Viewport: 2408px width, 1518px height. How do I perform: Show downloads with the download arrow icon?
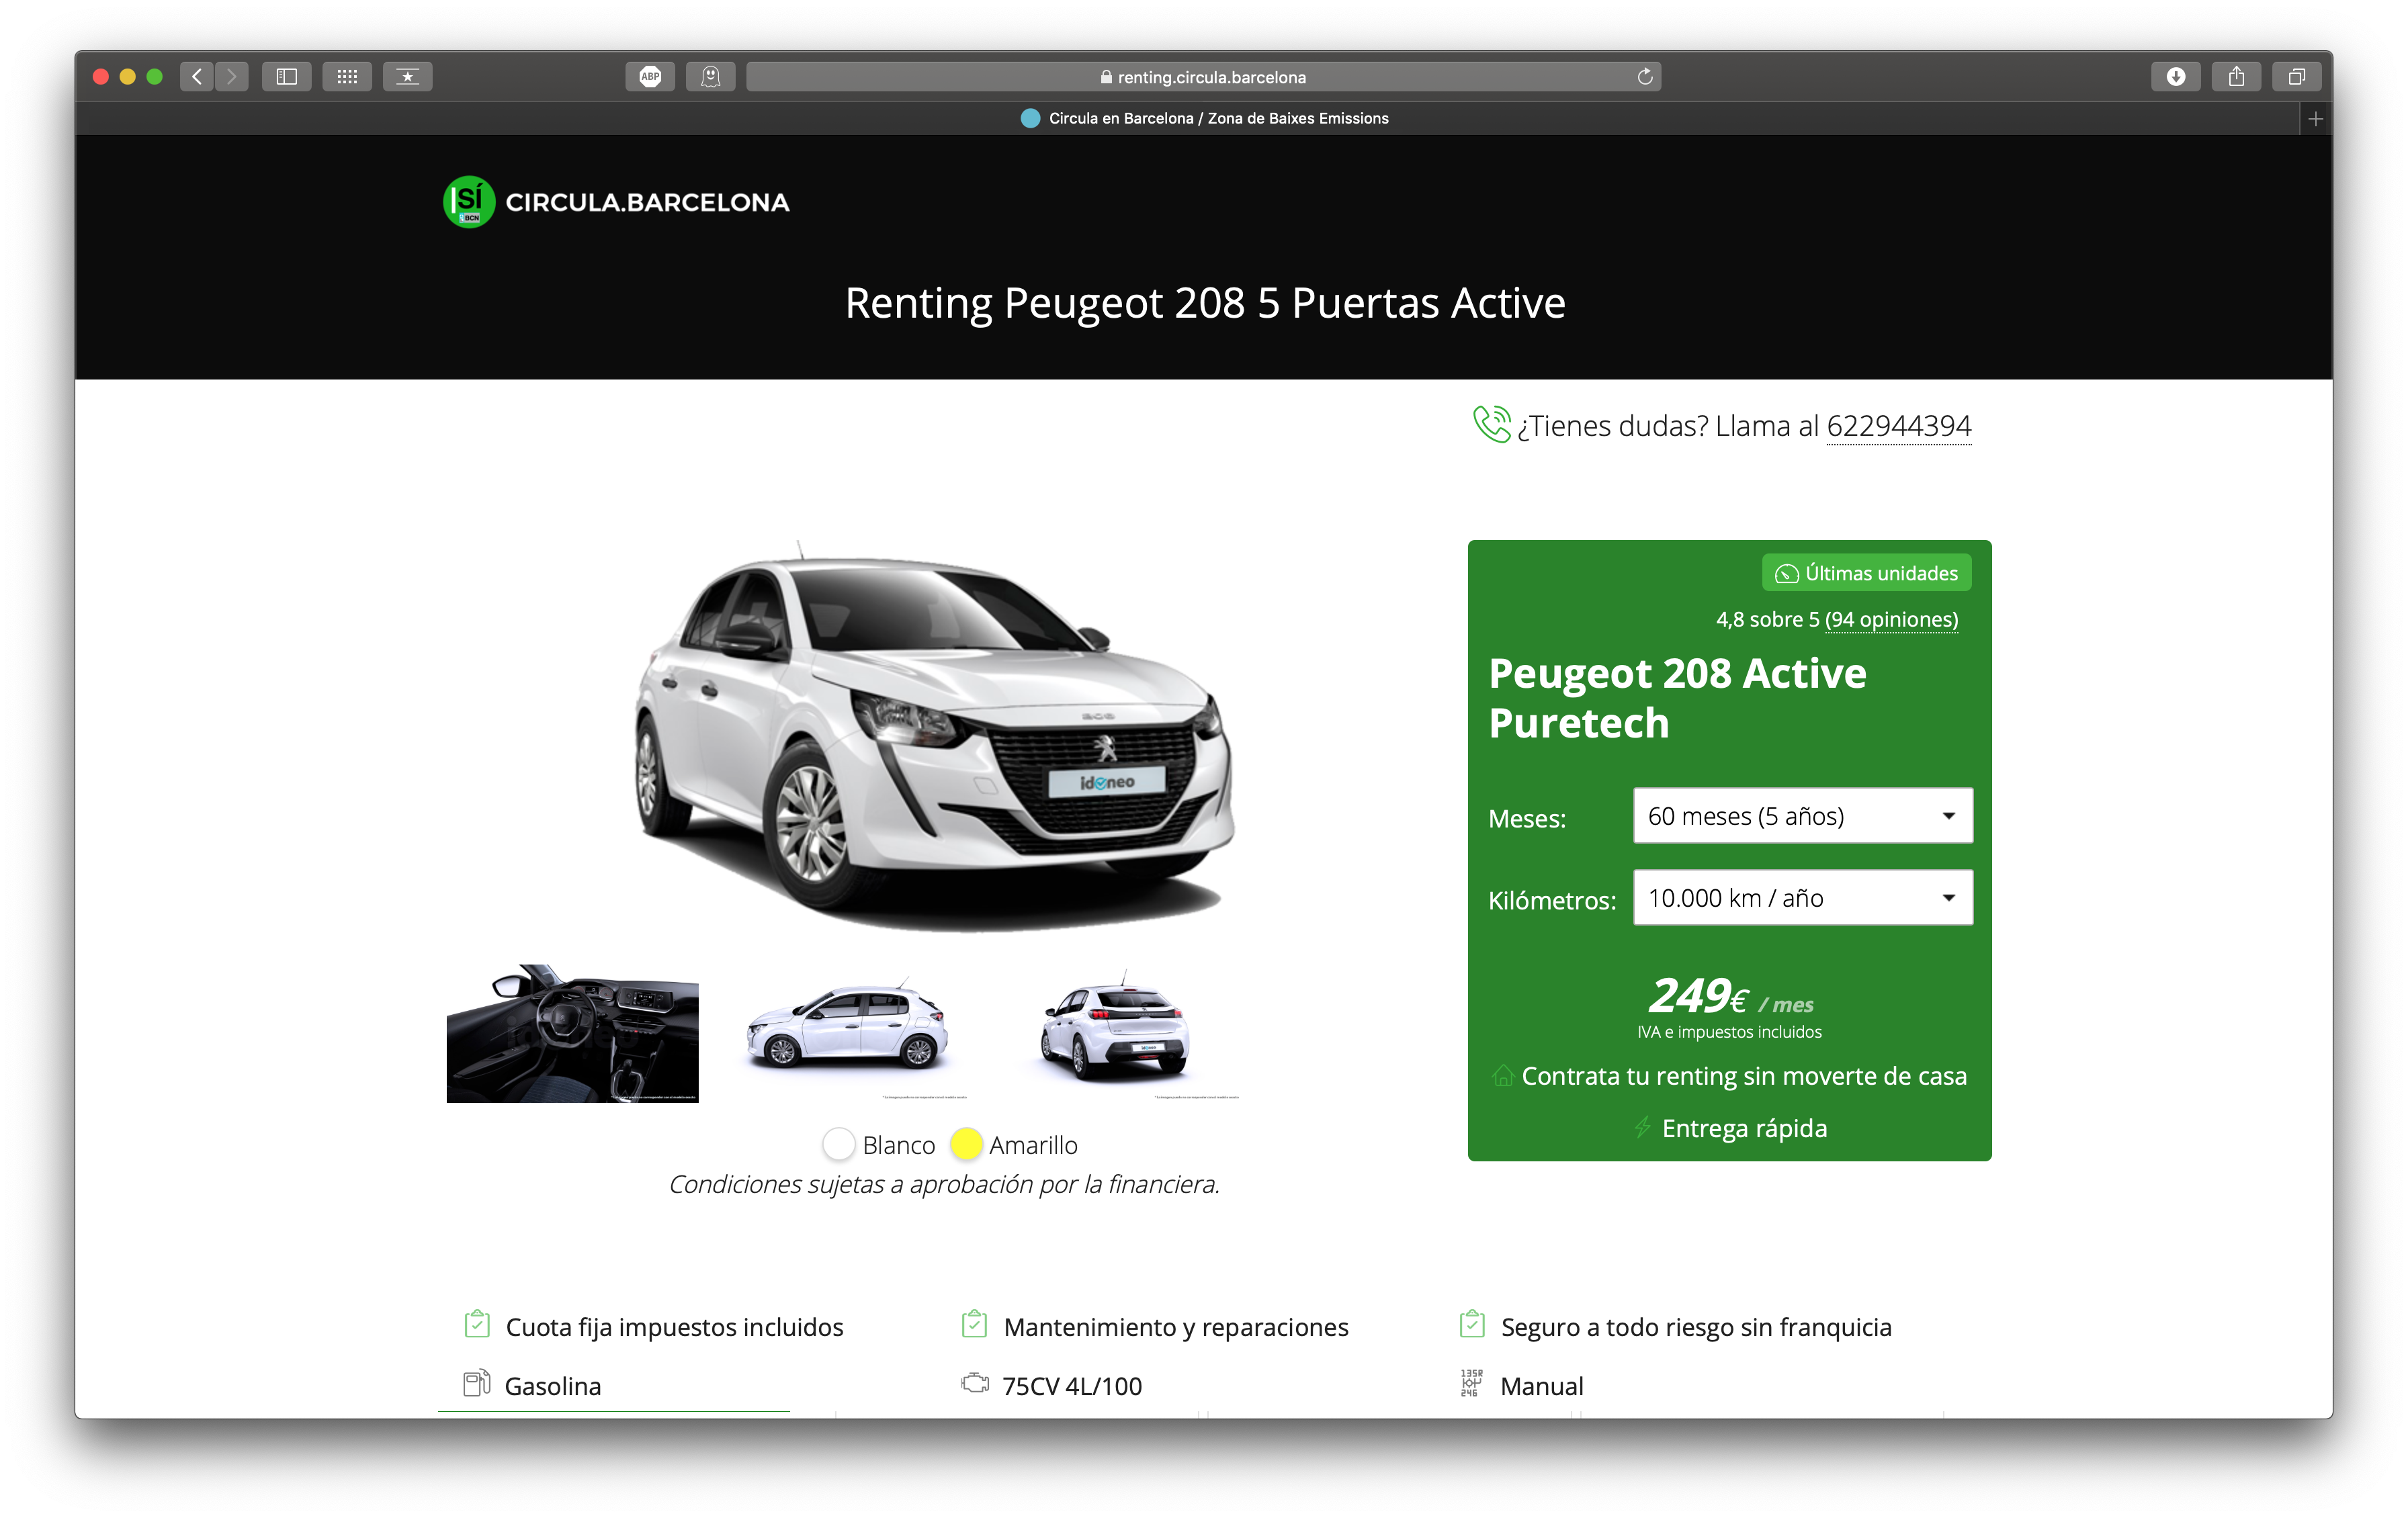click(2176, 77)
